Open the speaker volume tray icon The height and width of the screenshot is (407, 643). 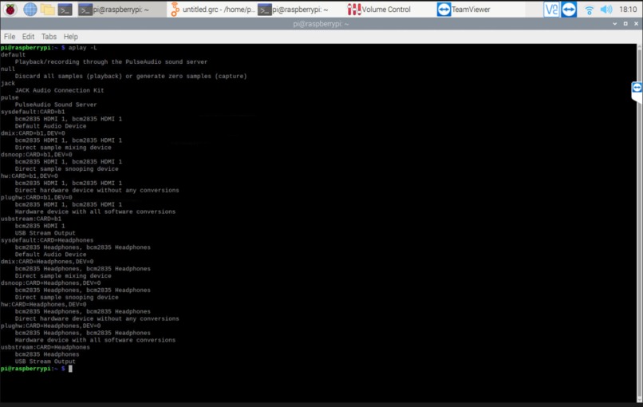[x=606, y=9]
